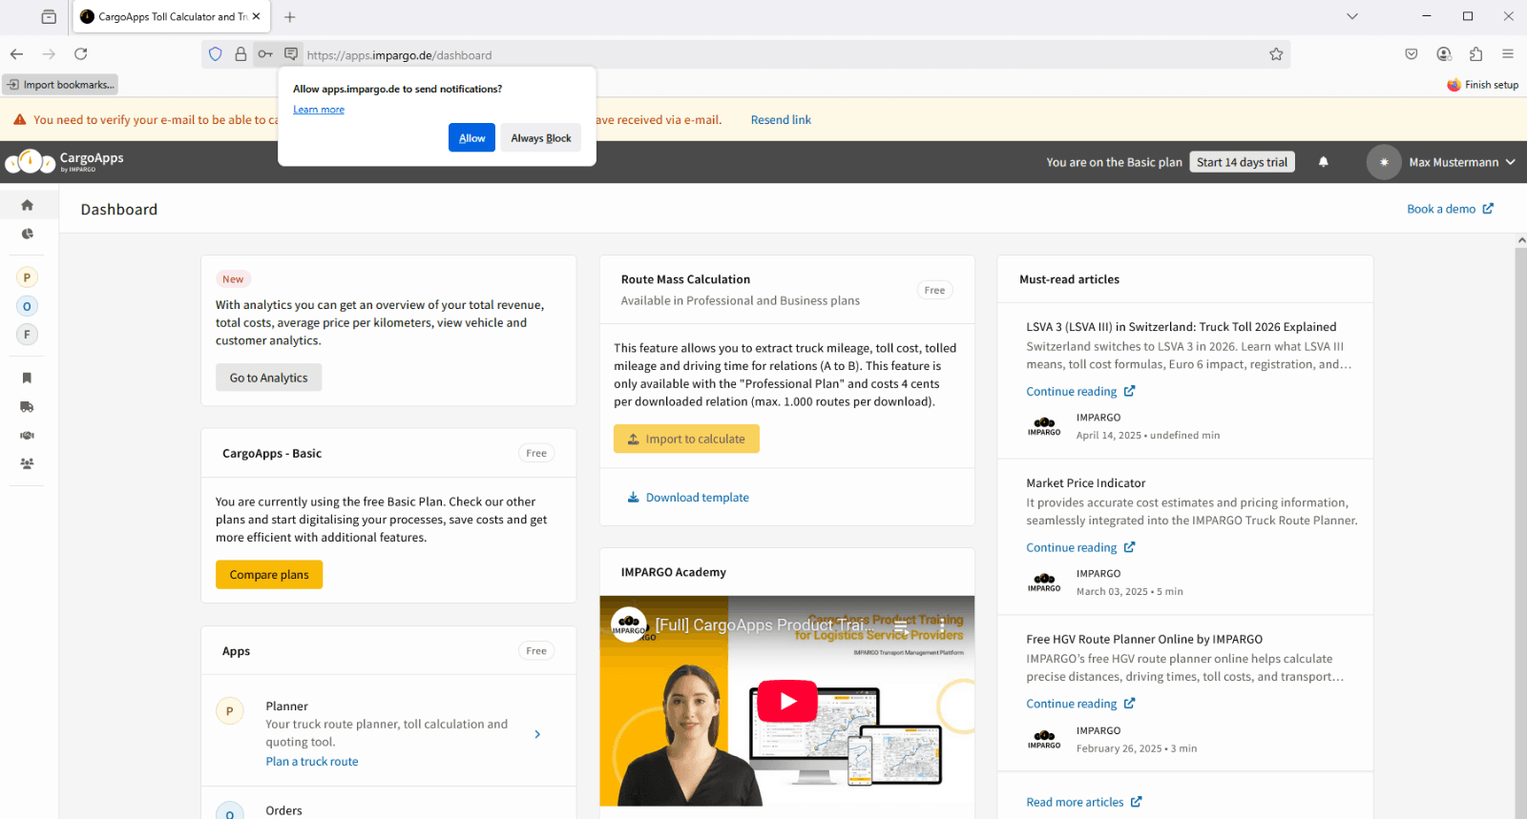
Task: Go back with the browser back arrow
Action: pos(16,54)
